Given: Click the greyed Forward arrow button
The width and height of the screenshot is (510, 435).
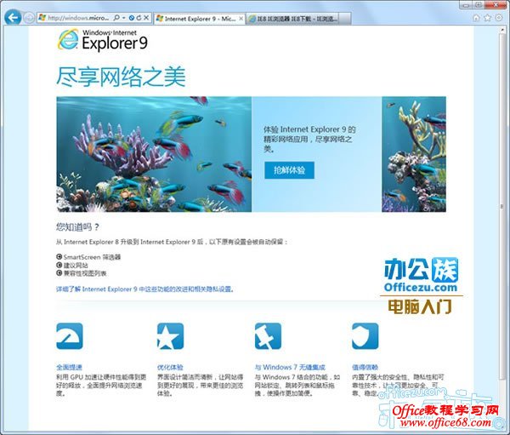Looking at the screenshot, I should (x=29, y=18).
